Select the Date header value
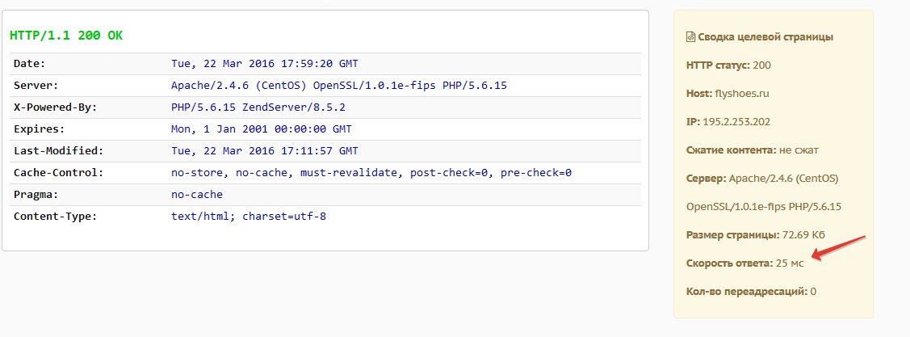The image size is (910, 337). pos(265,63)
